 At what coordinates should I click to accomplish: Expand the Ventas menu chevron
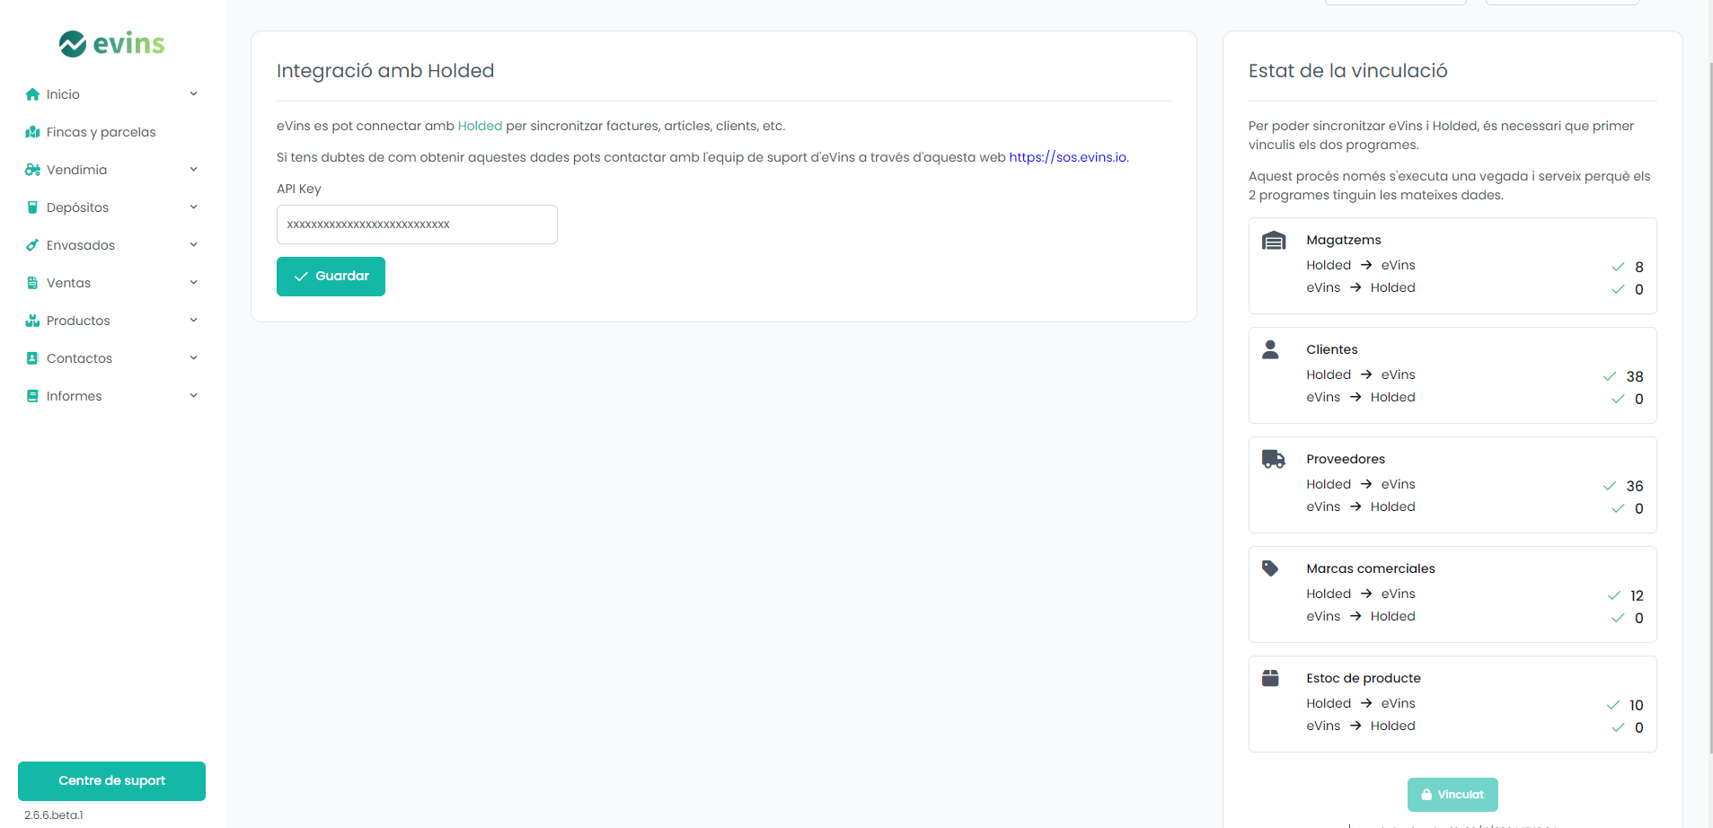coord(193,283)
